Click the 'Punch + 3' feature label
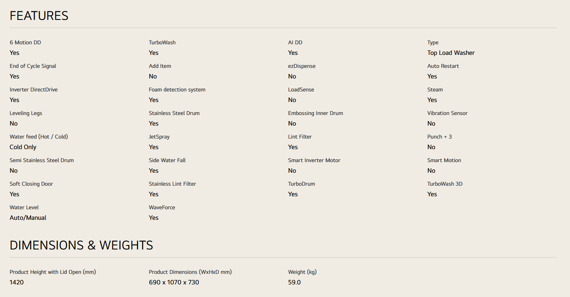Screen dimensions: 570x297 click(439, 137)
